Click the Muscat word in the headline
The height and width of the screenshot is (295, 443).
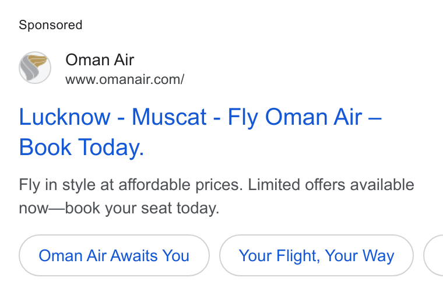click(x=169, y=117)
